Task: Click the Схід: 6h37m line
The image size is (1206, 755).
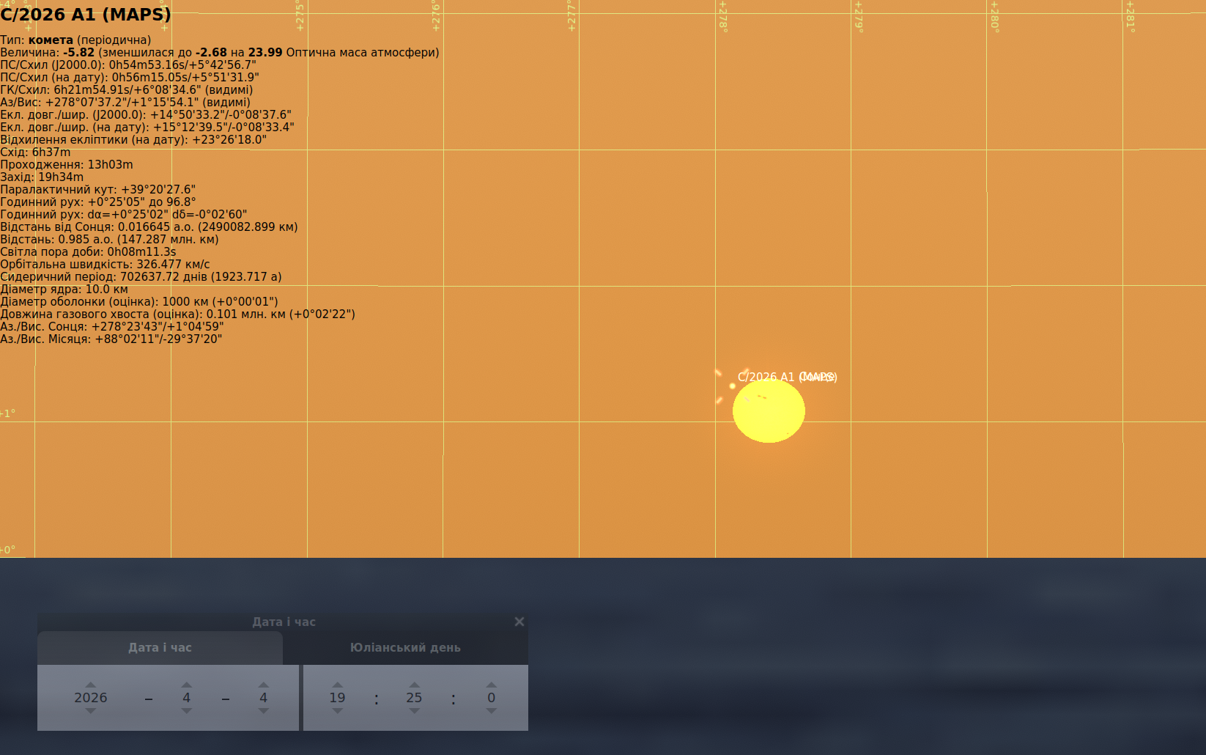Action: [36, 152]
